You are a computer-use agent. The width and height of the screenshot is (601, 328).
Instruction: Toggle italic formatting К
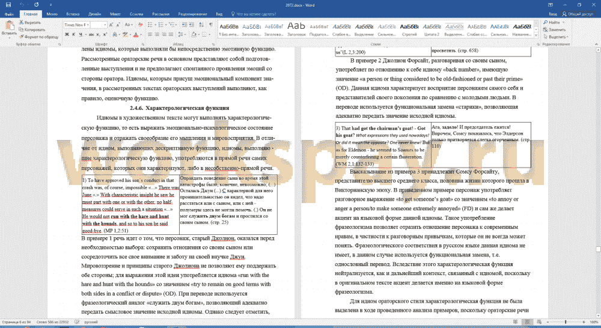coord(73,34)
